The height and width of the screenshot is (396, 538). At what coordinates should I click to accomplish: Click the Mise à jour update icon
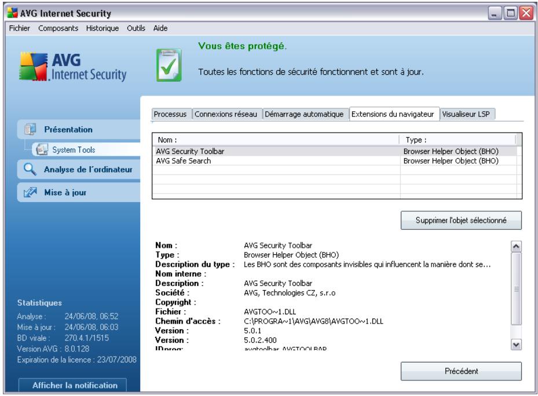tap(30, 192)
